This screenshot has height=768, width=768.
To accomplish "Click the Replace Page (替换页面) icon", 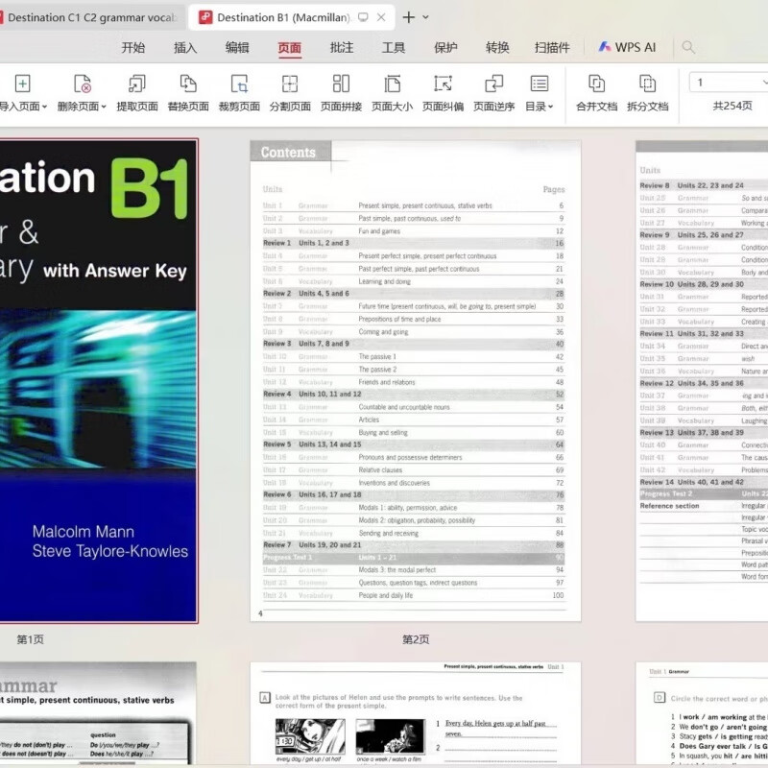I will pos(188,84).
